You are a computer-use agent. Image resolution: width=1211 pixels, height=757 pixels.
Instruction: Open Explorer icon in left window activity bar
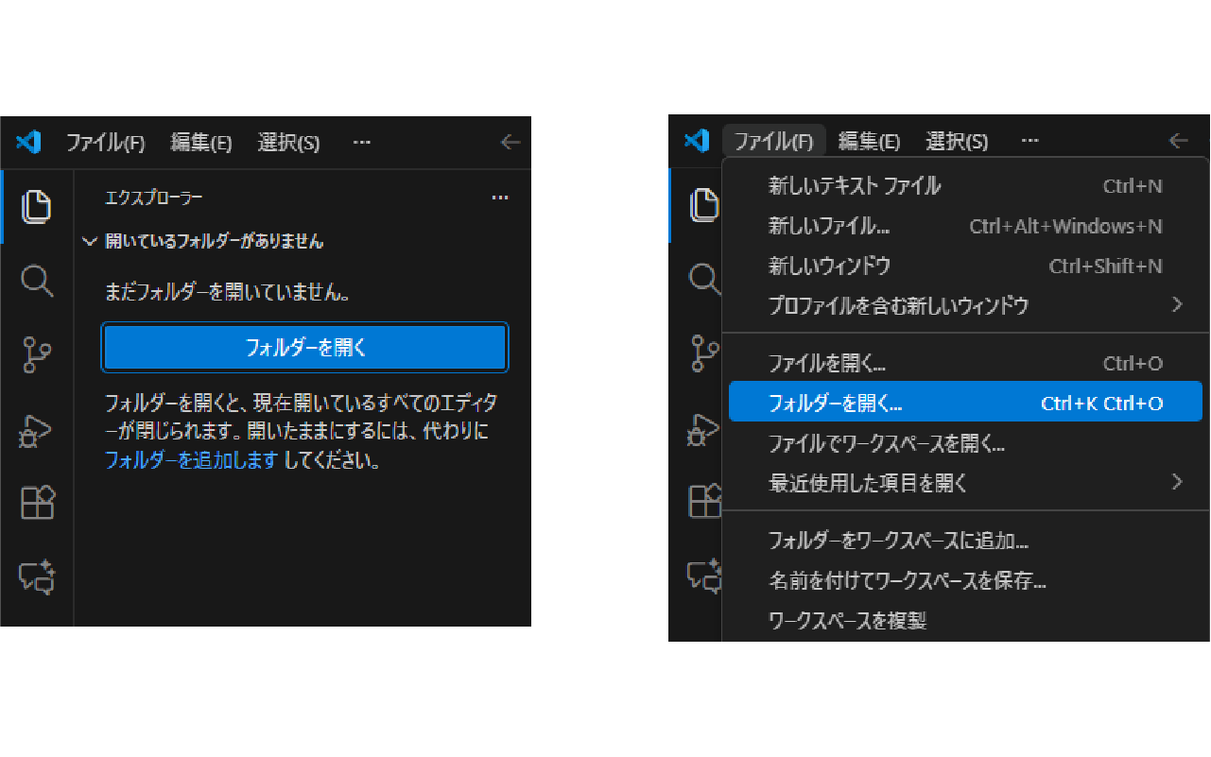point(36,206)
